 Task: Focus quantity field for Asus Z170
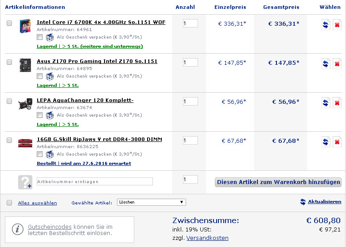pyautogui.click(x=190, y=63)
